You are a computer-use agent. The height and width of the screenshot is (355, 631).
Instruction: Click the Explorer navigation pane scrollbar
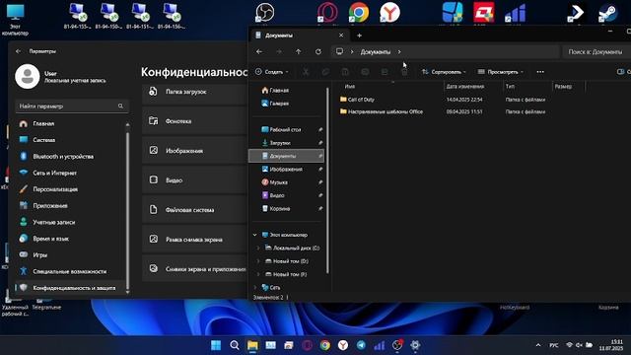click(327, 180)
